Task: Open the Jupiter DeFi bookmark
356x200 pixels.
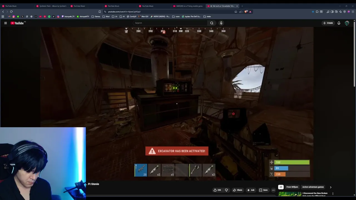Action: coord(191,16)
